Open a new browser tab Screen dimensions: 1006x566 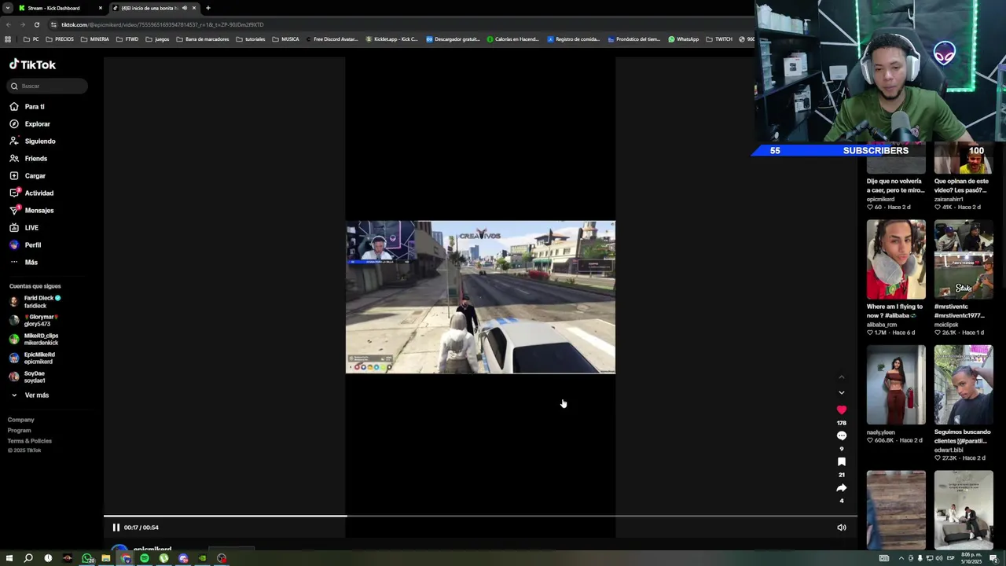208,8
